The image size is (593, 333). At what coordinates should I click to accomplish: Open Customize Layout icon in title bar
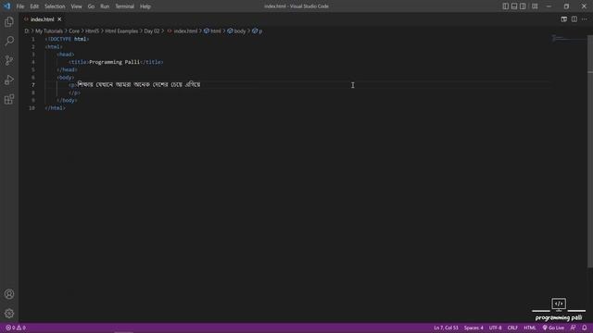535,6
